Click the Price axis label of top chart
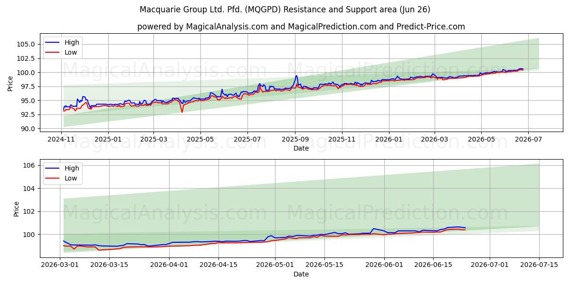570x285 pixels. 10,84
